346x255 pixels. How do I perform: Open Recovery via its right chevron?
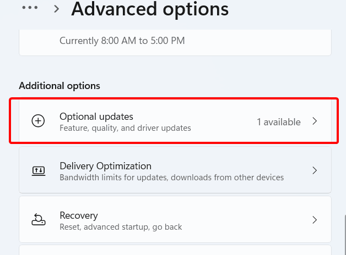[315, 220]
